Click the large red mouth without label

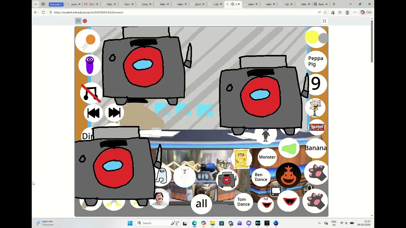(288, 201)
